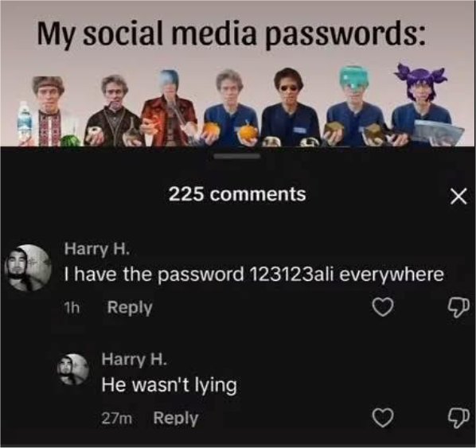This screenshot has width=476, height=448.
Task: Tap the figure wearing dark sunglasses
Action: click(x=290, y=107)
